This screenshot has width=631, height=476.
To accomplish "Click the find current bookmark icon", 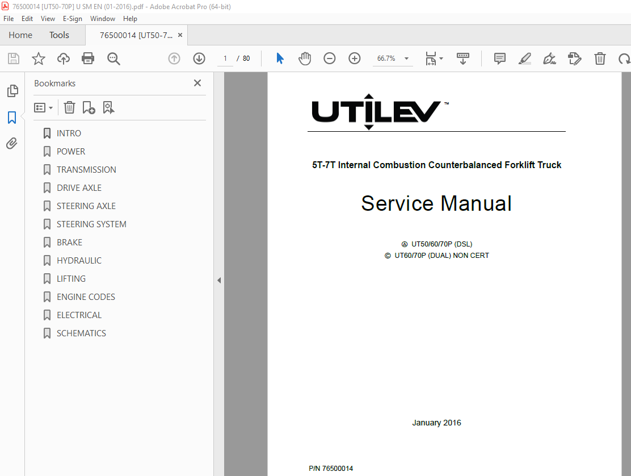I will tap(108, 107).
